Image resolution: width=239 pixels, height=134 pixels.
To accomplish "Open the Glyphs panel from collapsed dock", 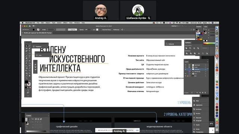I will 198,125.
